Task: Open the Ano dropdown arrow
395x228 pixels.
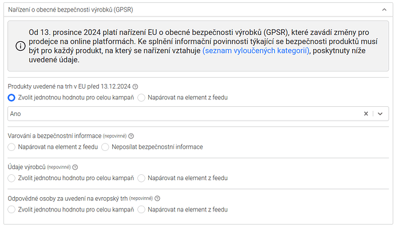Action: tap(380, 114)
